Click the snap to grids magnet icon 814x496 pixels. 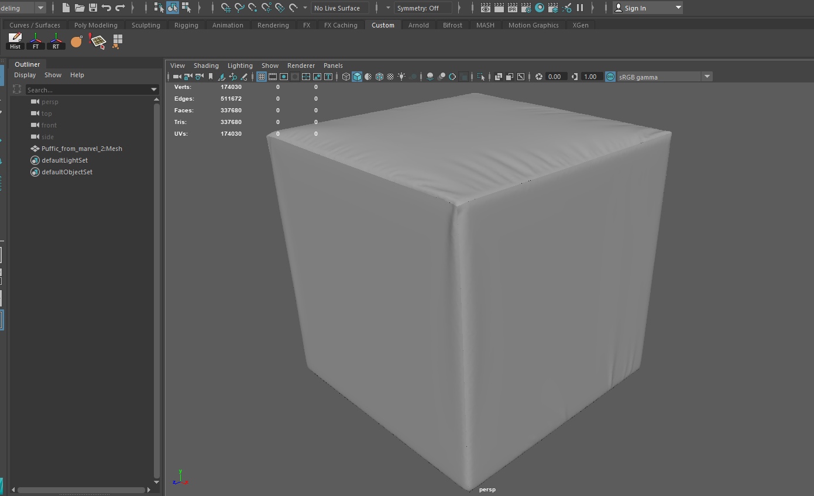click(x=226, y=8)
